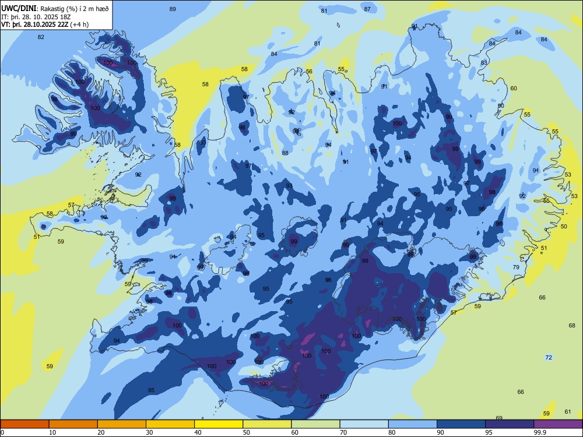
Task: Select the 30–40 amber legend swatch
Action: tap(170, 424)
